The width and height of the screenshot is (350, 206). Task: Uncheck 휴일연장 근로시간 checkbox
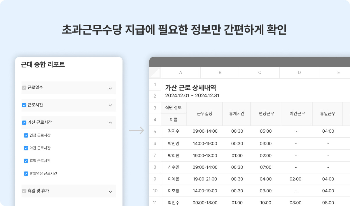coord(26,173)
